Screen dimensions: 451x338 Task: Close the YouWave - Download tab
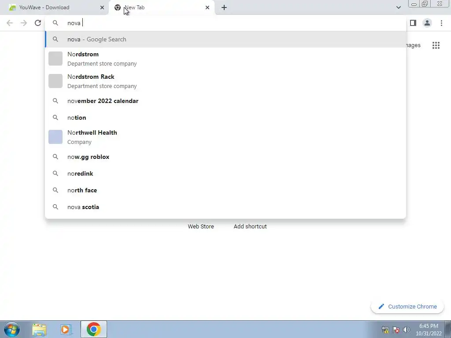(102, 7)
